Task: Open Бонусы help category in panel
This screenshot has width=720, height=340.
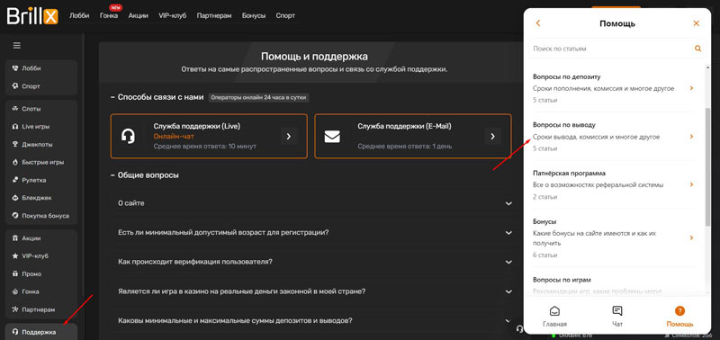Action: (x=614, y=237)
